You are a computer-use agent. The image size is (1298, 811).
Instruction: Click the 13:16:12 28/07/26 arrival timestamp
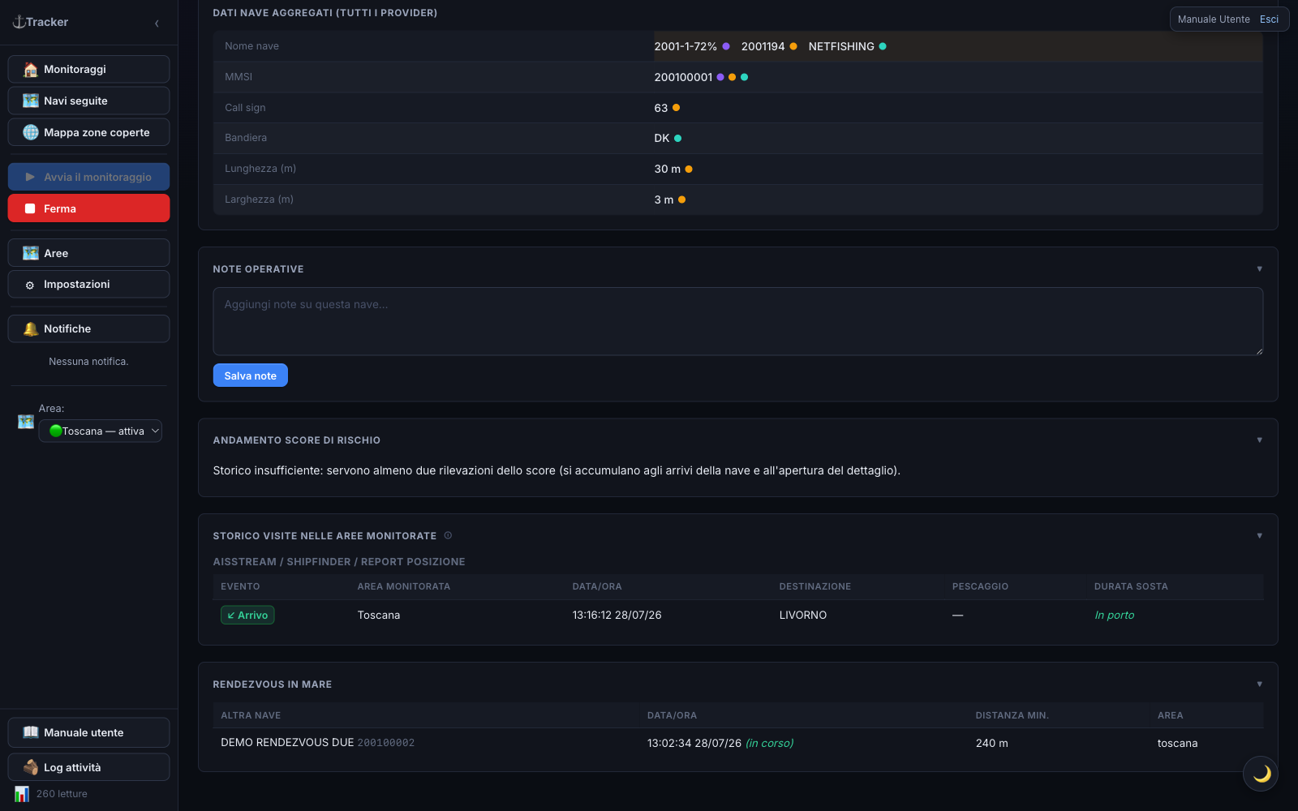tap(617, 616)
